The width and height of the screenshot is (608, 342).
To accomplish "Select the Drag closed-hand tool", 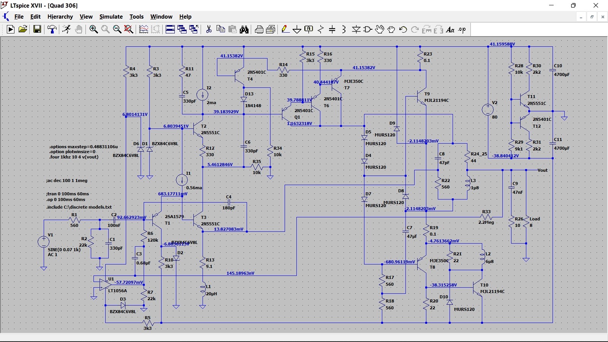I will pyautogui.click(x=391, y=29).
